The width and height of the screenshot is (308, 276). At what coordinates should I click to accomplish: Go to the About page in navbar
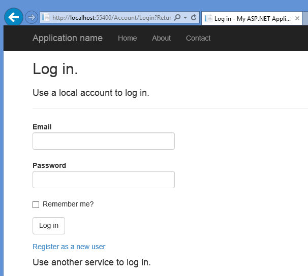pos(161,38)
